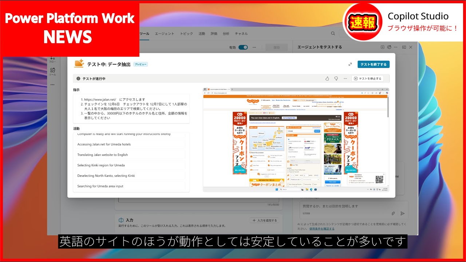Open the フロー icon in left sidebar
466x262 pixels.
52,59
